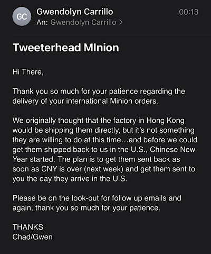Expand recipient details with the chevron arrow
Screen dimensions: 211x254
pos(121,22)
